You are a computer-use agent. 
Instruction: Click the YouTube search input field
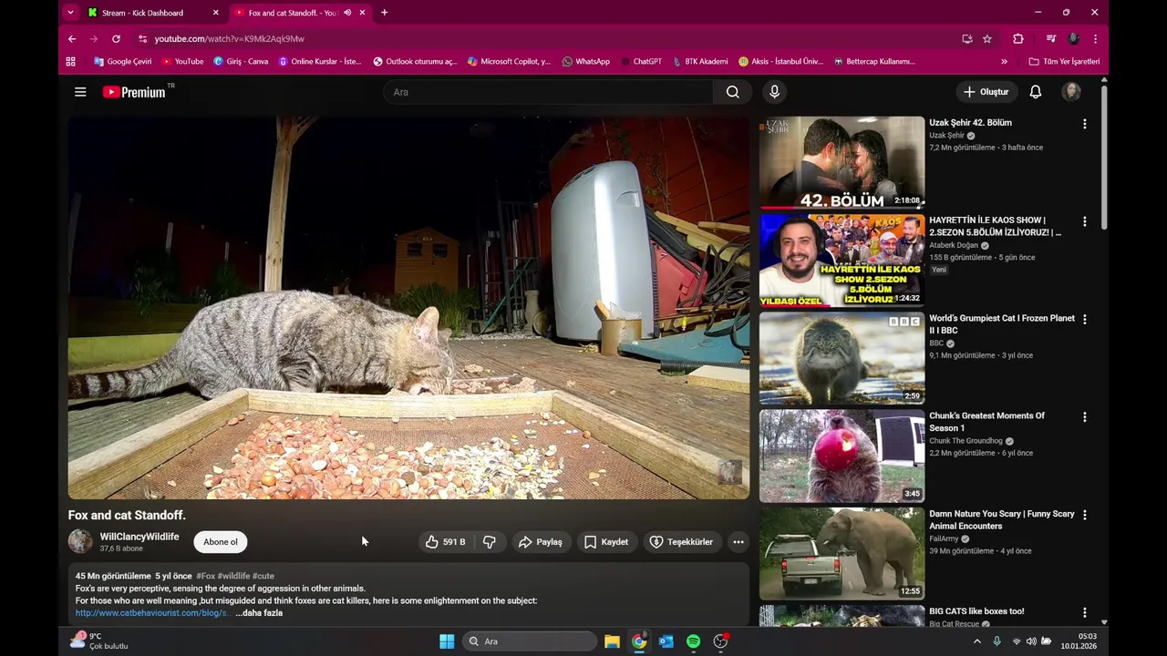point(548,92)
